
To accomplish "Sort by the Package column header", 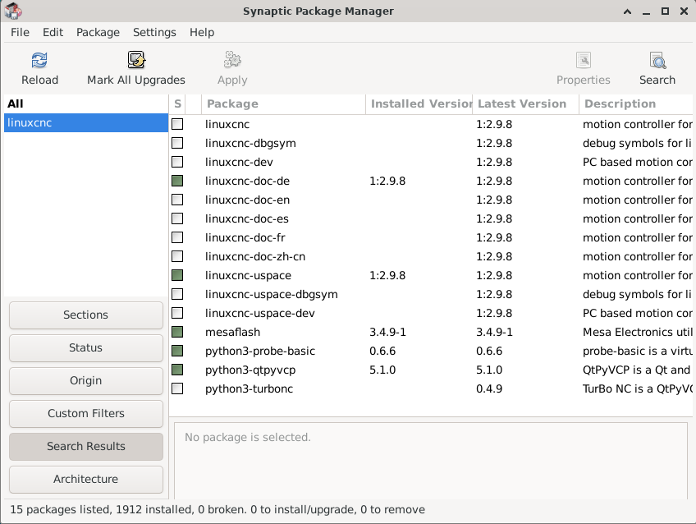I will click(283, 104).
